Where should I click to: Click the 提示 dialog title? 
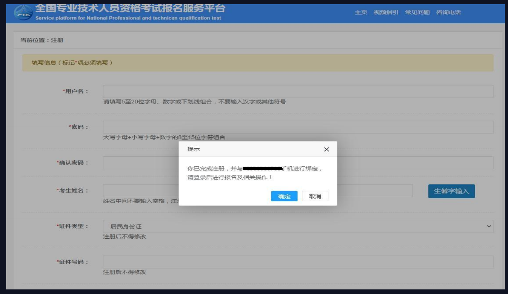(193, 149)
